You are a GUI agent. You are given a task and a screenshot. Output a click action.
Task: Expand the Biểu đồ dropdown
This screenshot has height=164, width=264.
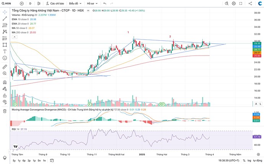[75, 3]
